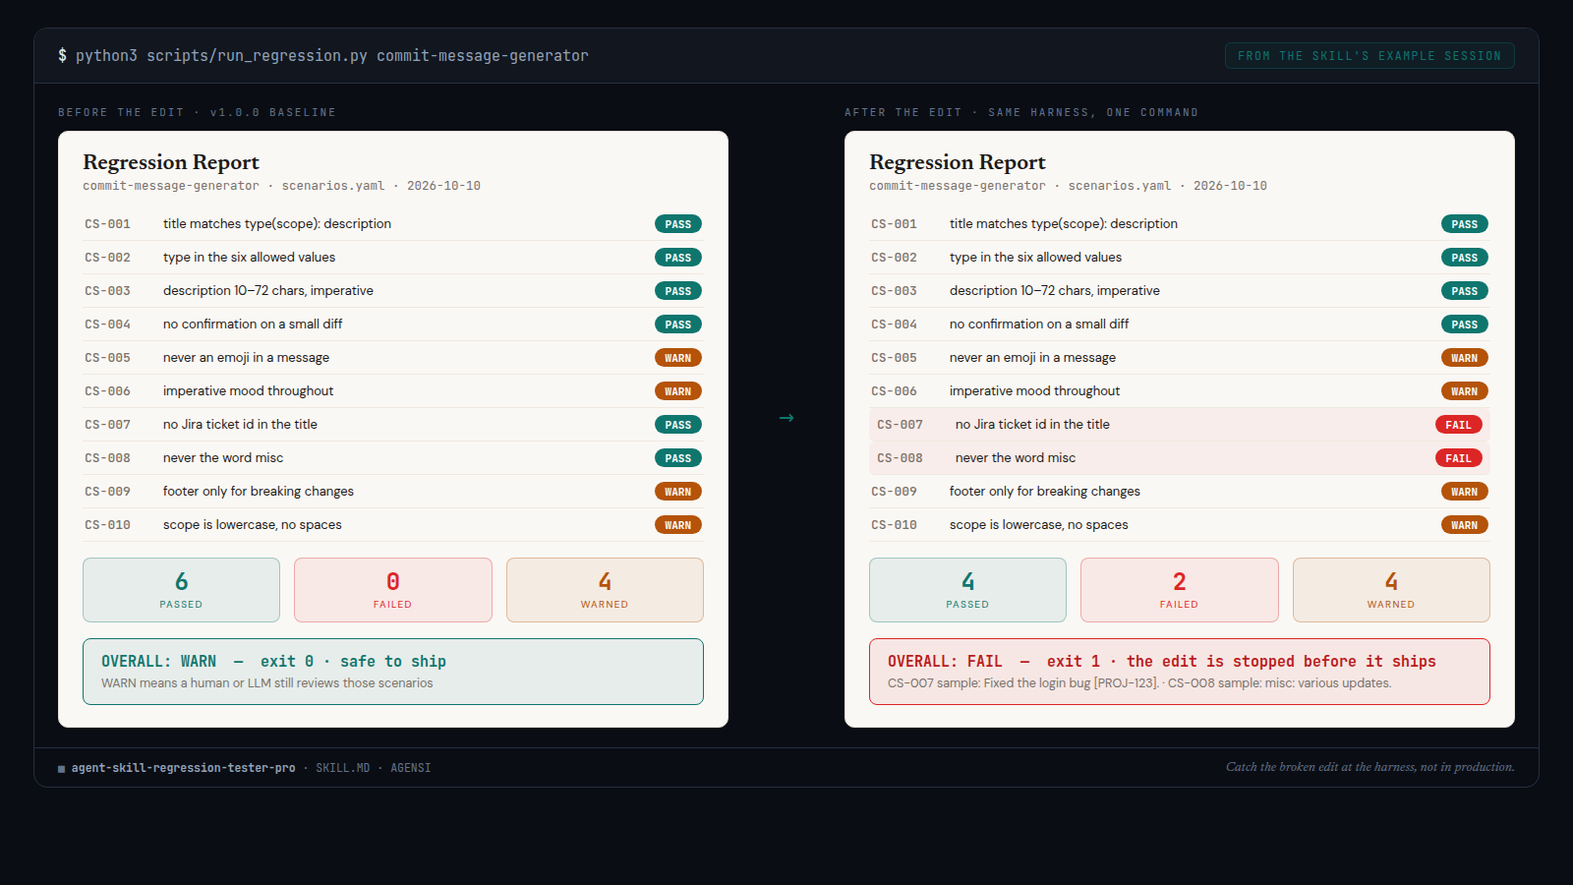The width and height of the screenshot is (1573, 885).
Task: Click the 'From the skill's example session' badge
Action: click(x=1369, y=56)
